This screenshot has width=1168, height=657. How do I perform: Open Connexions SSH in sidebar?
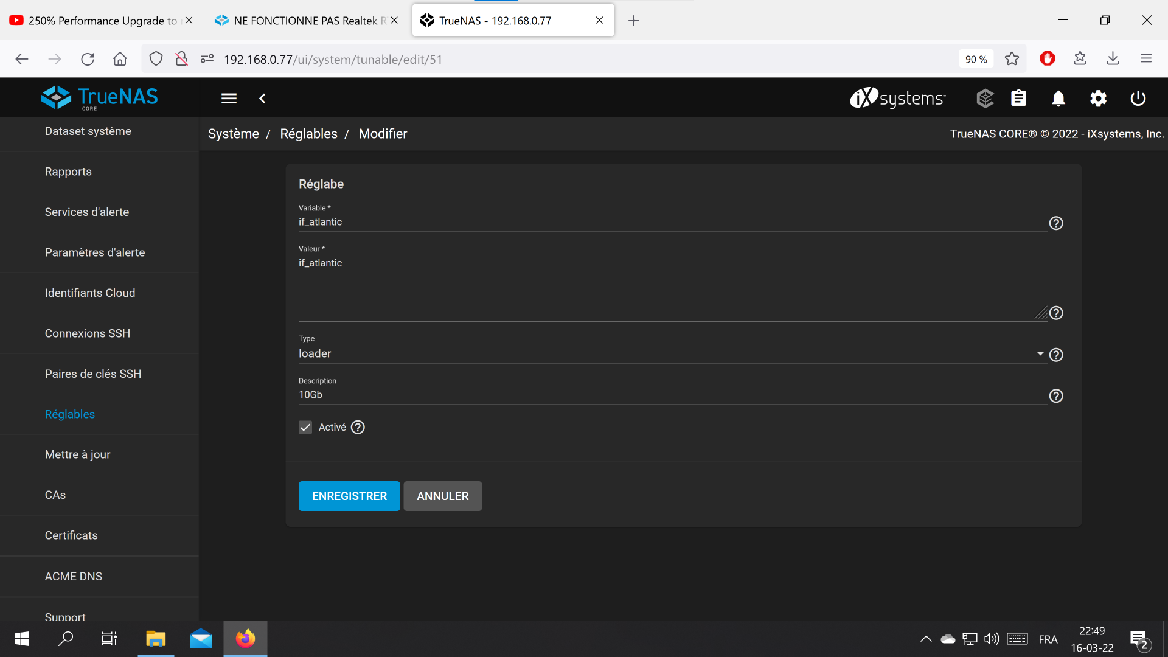pos(99,333)
